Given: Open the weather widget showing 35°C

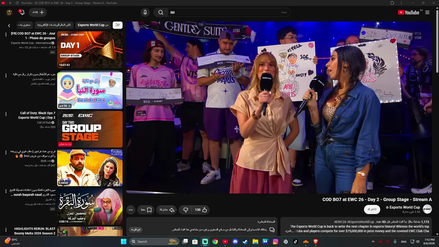Looking at the screenshot, I should (x=13, y=242).
